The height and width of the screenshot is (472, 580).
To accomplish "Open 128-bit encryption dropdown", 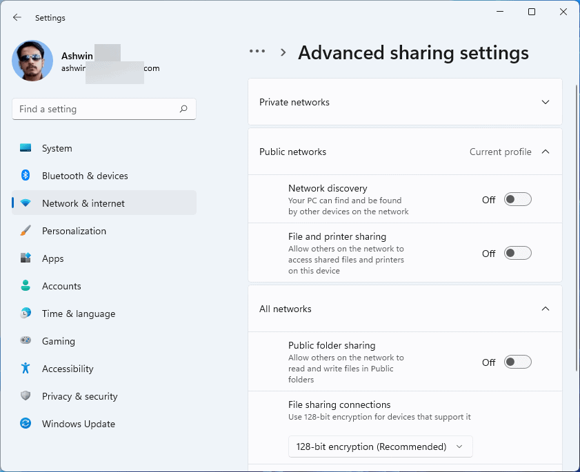I will (380, 447).
